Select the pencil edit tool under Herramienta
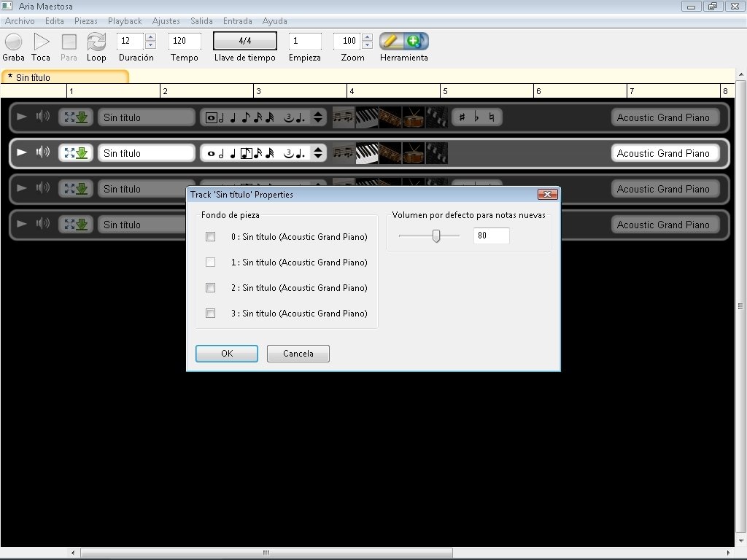 392,42
